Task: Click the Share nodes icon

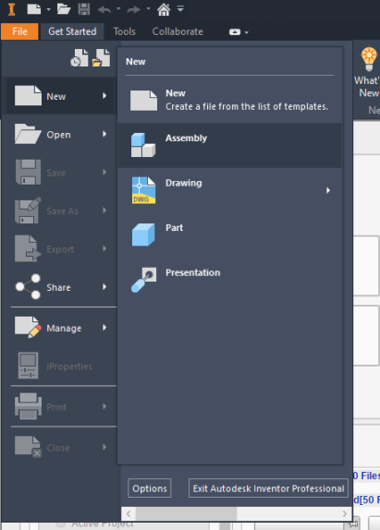Action: point(28,286)
